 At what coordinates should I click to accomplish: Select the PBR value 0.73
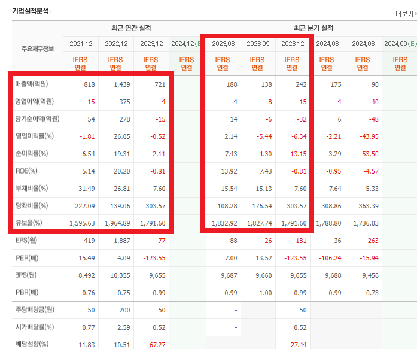(372, 293)
